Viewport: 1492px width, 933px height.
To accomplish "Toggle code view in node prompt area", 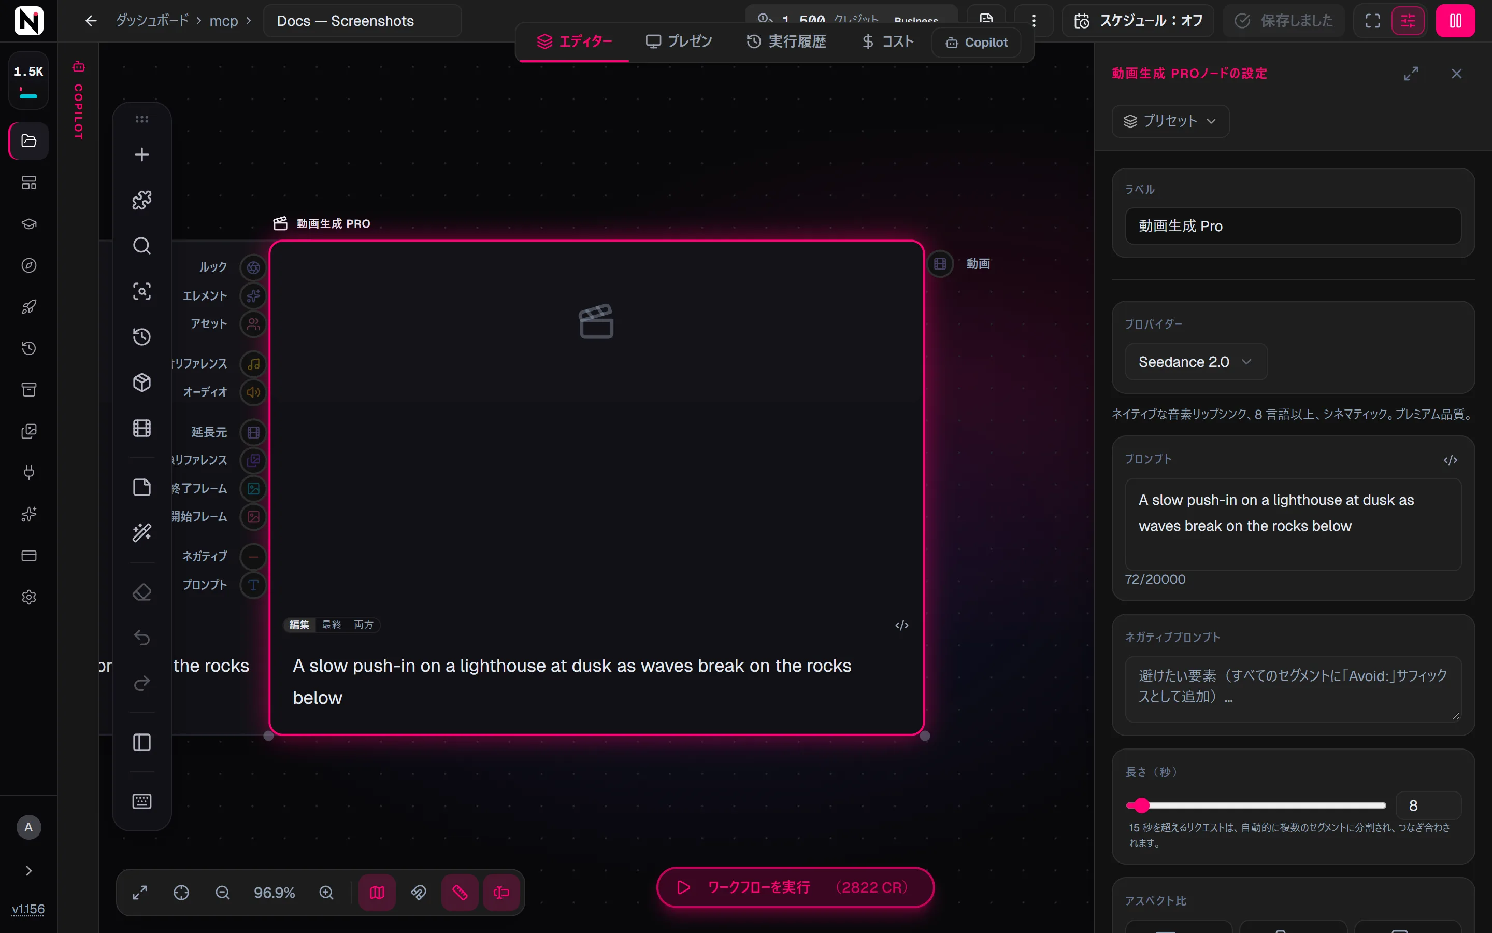I will point(902,625).
